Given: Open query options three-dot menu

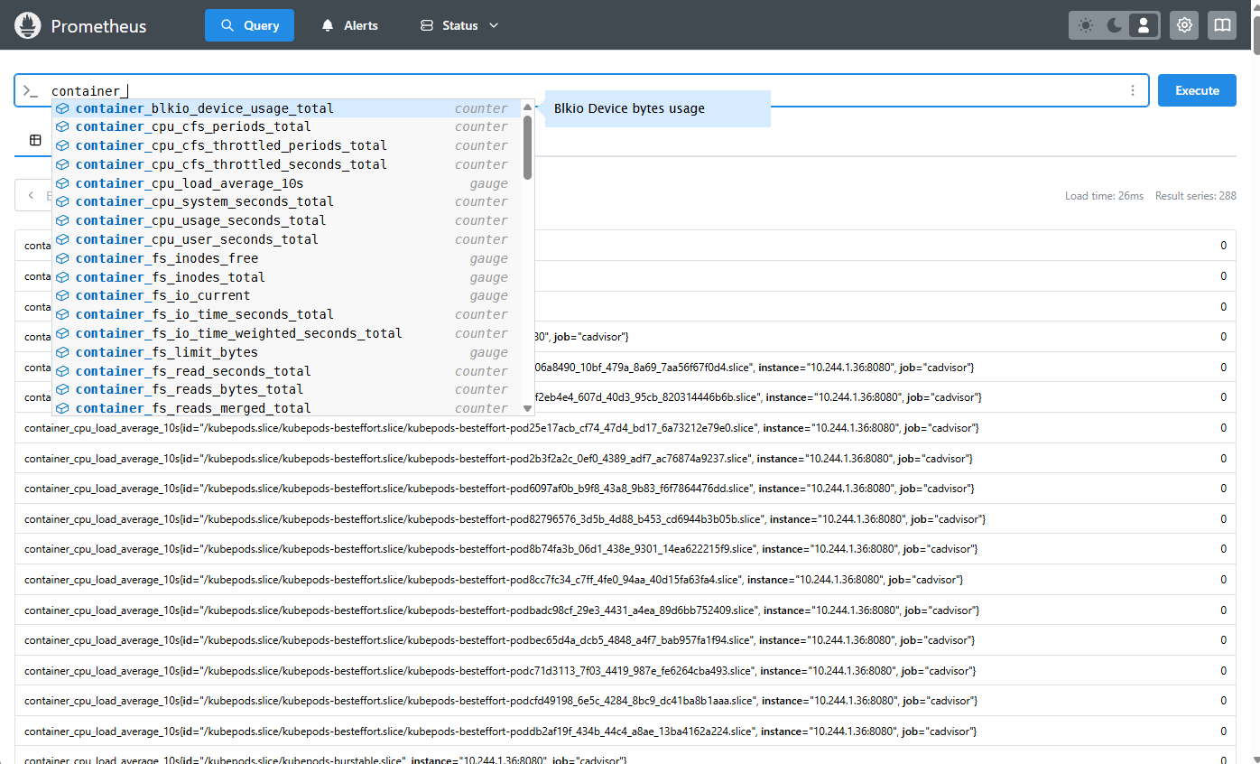Looking at the screenshot, I should coord(1132,90).
